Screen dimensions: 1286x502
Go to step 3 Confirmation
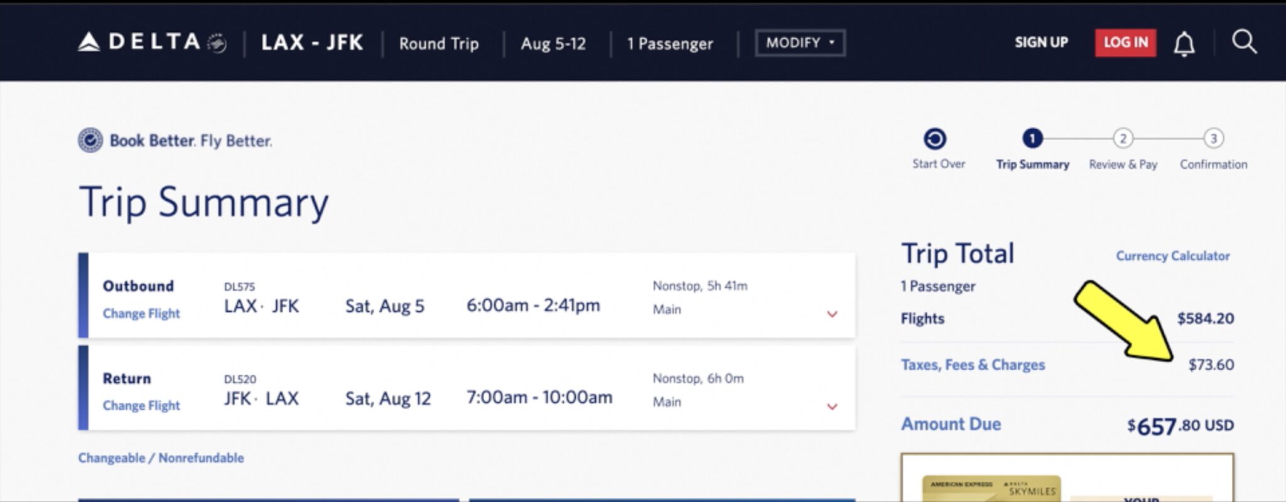(x=1213, y=139)
